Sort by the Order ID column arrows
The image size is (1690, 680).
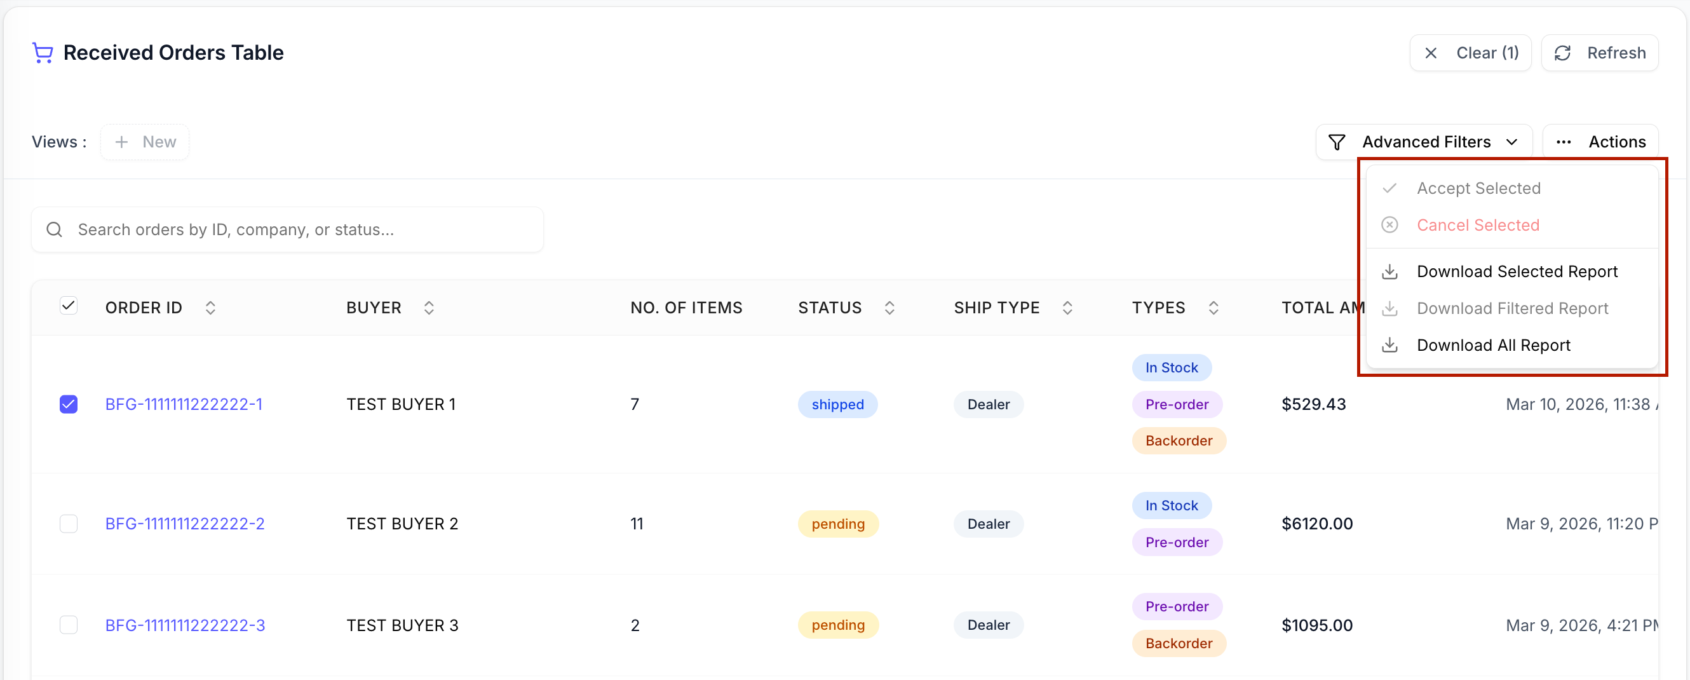[210, 308]
